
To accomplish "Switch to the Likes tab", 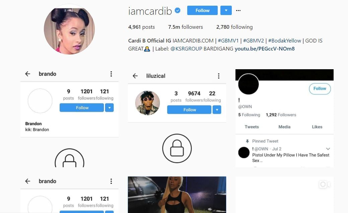I will (x=317, y=127).
